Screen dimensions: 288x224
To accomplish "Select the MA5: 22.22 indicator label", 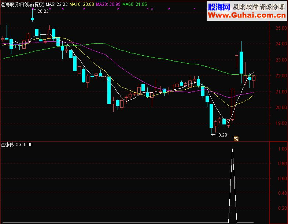I will [x=57, y=4].
